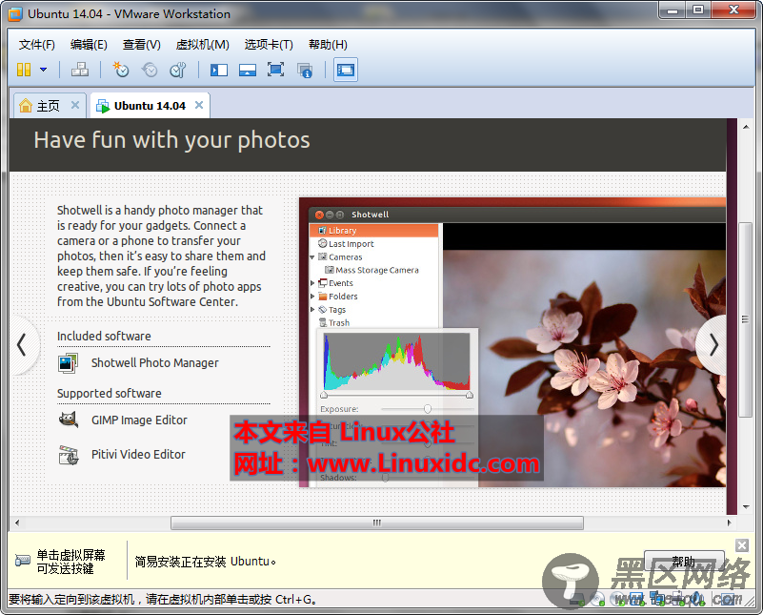
Task: Minimize the VMware Workstation window
Action: point(673,10)
